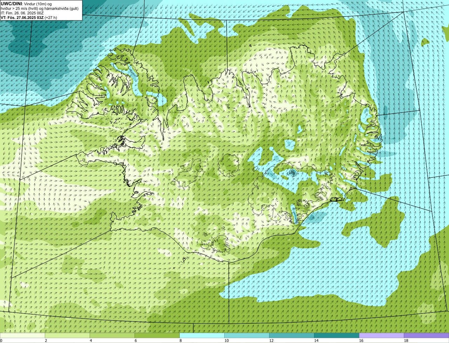Click the '18' legend scale label

(406, 341)
